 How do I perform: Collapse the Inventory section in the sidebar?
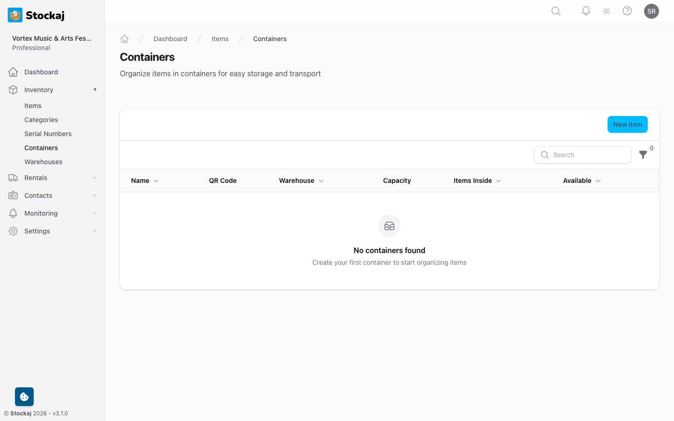pos(95,89)
